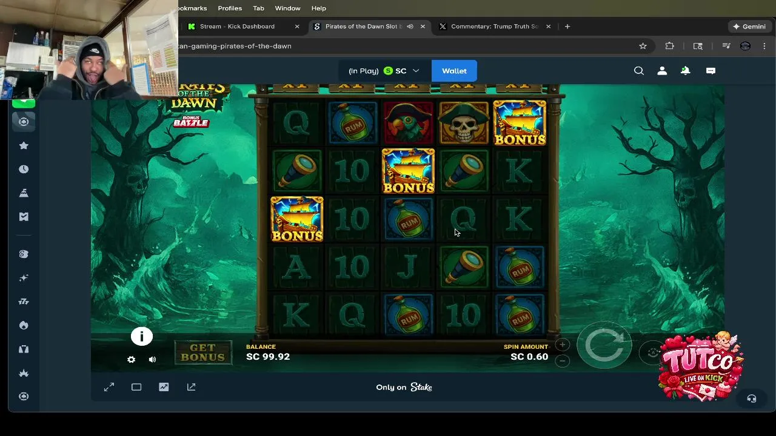Toggle theatre mode rectangle icon

coord(136,387)
